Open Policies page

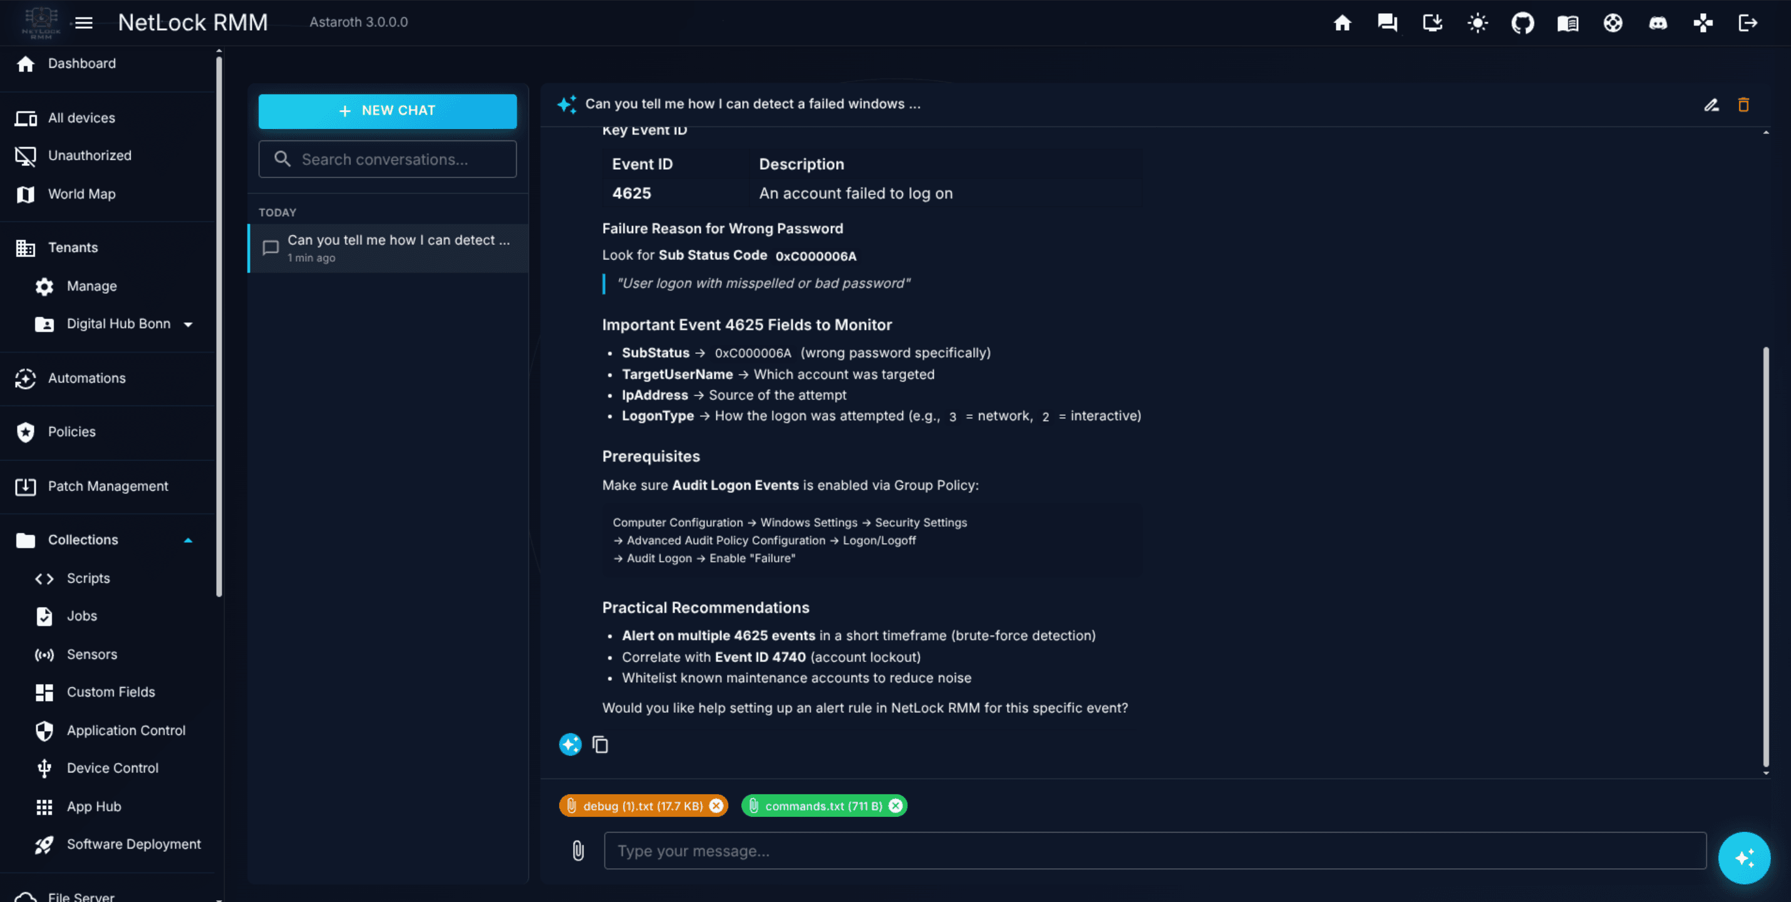click(x=71, y=431)
